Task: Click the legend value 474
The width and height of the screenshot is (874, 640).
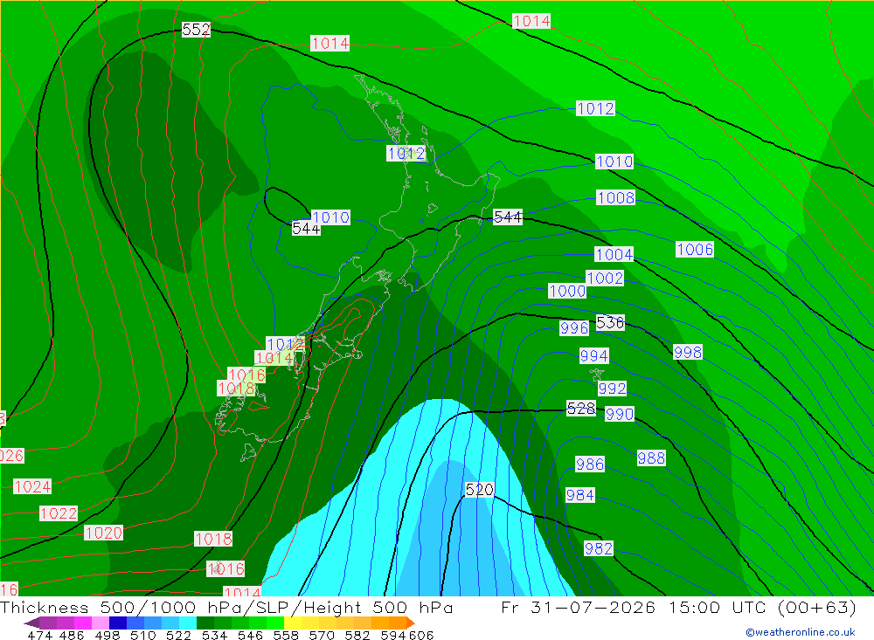Action: tap(40, 635)
